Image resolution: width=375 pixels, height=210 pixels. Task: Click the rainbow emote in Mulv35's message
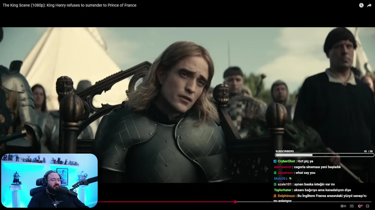coord(290,178)
